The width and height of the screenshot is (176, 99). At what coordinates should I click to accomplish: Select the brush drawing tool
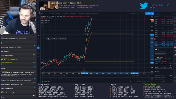(x=38, y=25)
